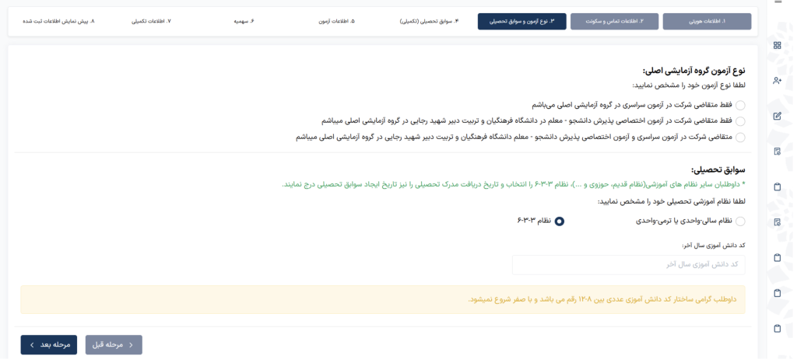Select 'آزمون سراسری و آزمون اختصاصی' combined option
Viewport: 797px width, 359px height.
tap(739, 138)
